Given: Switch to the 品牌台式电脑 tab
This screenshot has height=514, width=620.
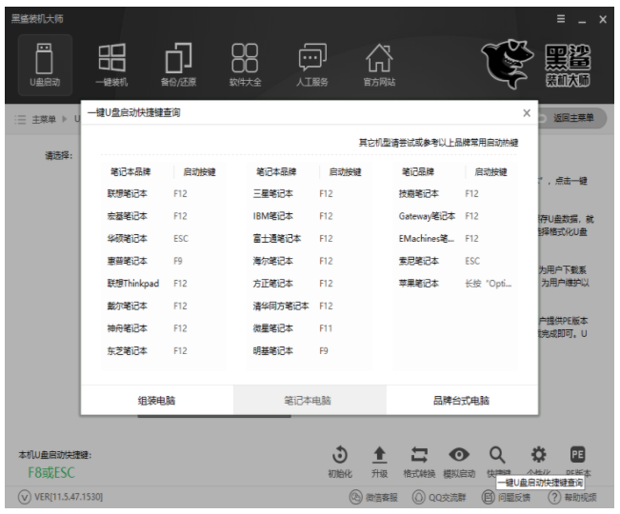Looking at the screenshot, I should [461, 401].
